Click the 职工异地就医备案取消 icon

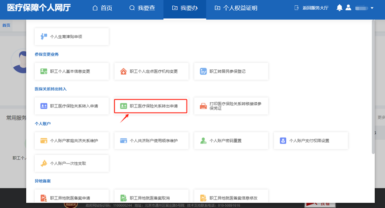pos(123,198)
